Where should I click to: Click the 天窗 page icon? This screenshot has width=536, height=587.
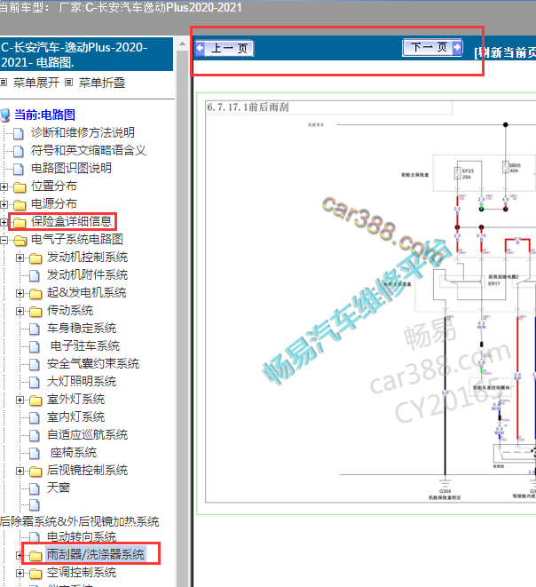click(x=35, y=489)
